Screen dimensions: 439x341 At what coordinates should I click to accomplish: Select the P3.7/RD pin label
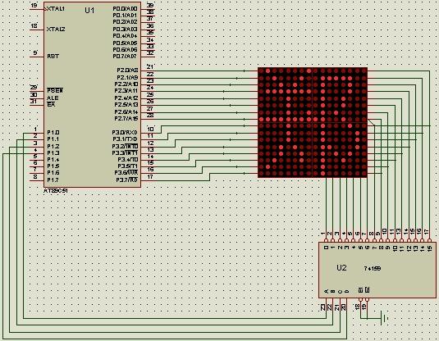(x=126, y=180)
